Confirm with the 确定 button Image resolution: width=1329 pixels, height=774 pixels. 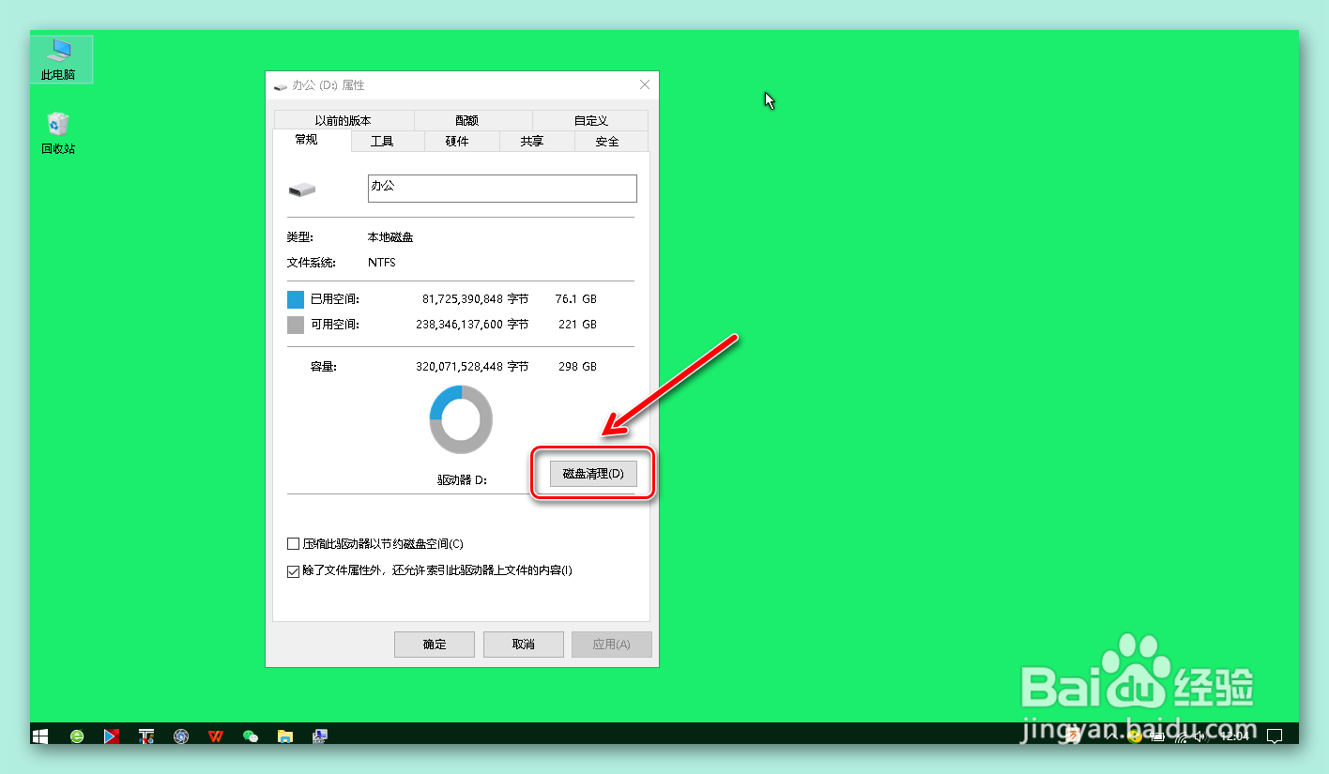tap(435, 645)
